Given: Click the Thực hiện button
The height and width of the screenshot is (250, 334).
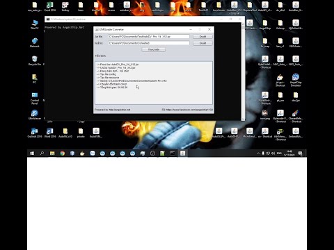Looking at the screenshot, I should pyautogui.click(x=154, y=49).
